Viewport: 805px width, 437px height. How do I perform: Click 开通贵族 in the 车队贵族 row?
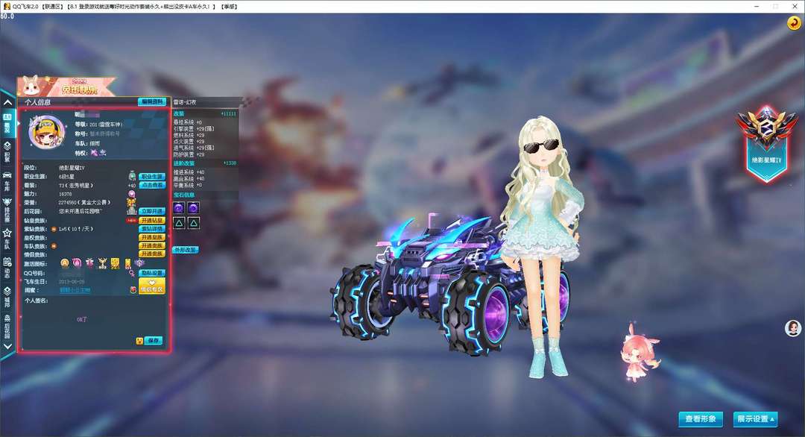[x=152, y=245]
